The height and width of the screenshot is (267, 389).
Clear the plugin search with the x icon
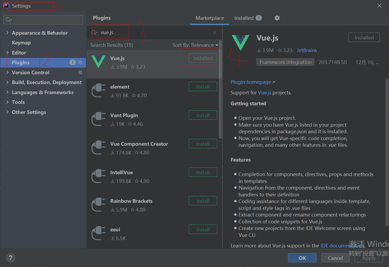pyautogui.click(x=215, y=33)
